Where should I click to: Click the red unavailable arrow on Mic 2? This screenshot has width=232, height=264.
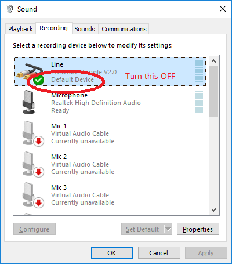[39, 172]
